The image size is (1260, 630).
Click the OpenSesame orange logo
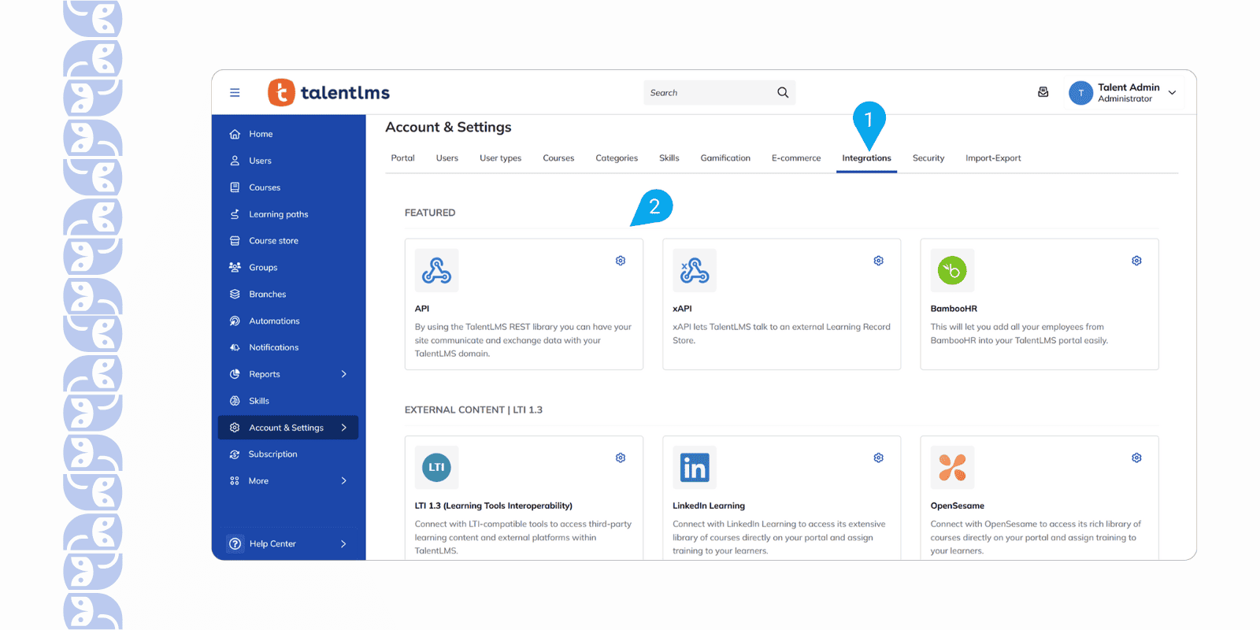click(952, 468)
